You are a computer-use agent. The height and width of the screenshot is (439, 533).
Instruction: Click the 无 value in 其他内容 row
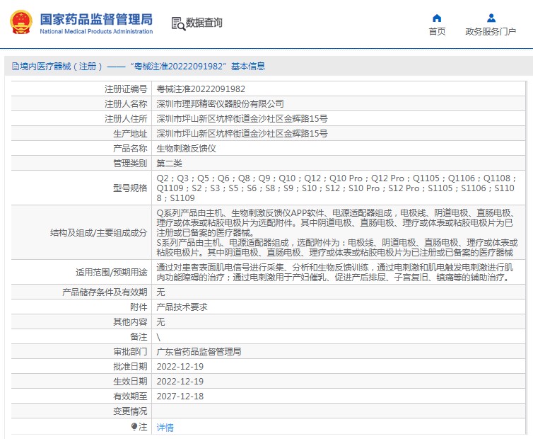pyautogui.click(x=160, y=322)
